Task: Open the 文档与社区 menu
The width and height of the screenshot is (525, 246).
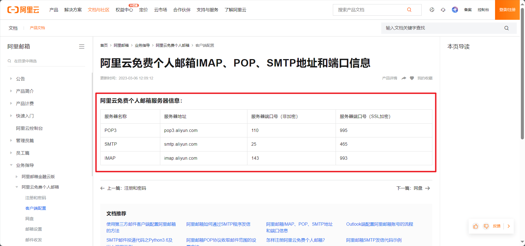Action: tap(98, 10)
